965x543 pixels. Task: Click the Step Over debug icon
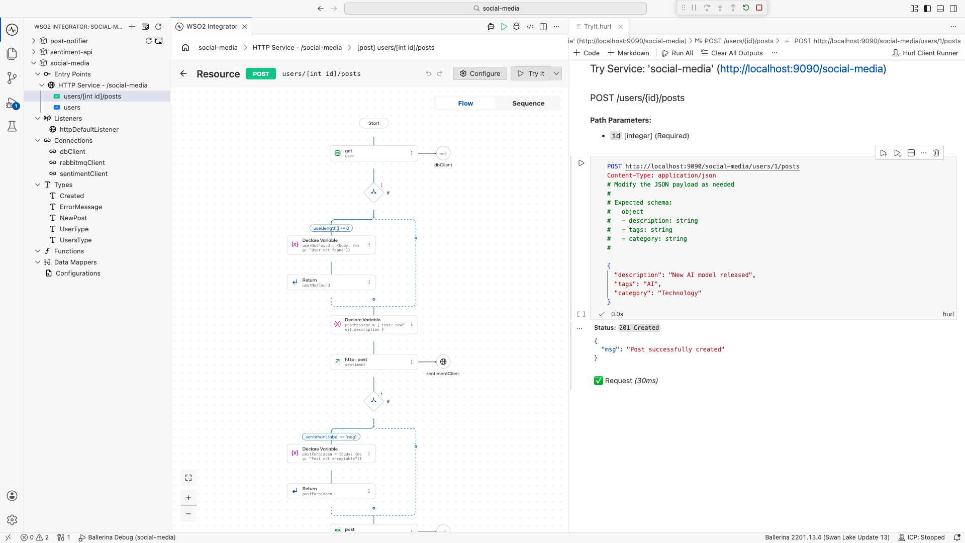pyautogui.click(x=707, y=8)
